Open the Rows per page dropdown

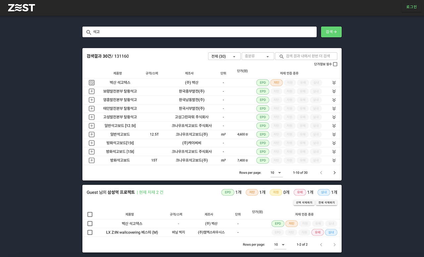tap(276, 172)
